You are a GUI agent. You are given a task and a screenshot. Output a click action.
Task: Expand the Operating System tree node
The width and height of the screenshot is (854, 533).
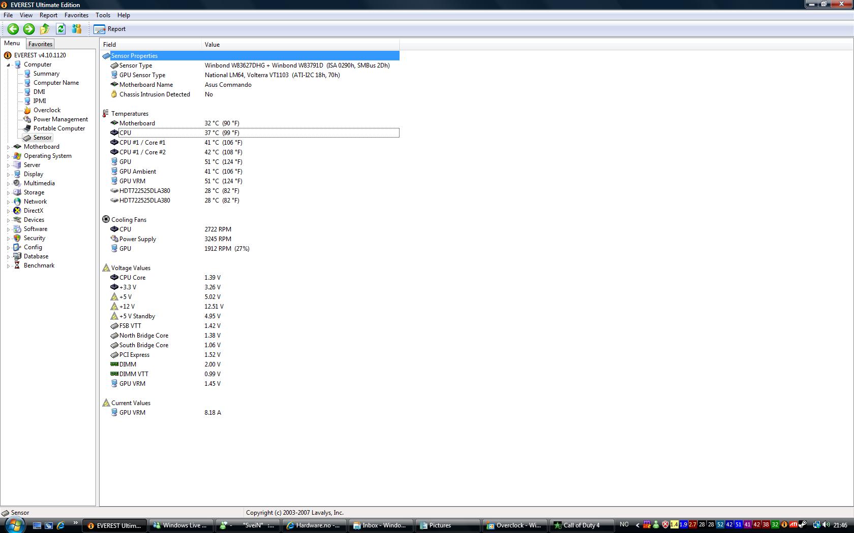coord(8,156)
